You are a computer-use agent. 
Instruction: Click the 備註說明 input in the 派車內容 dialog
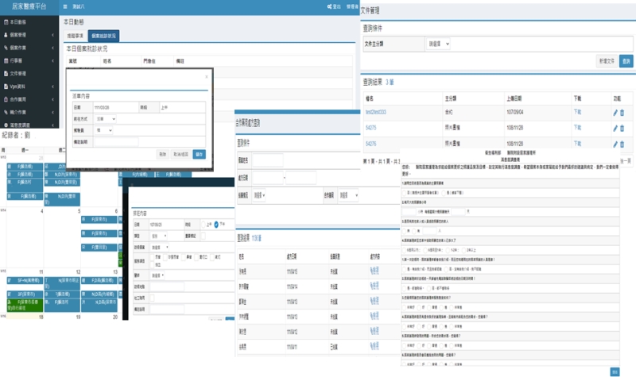[x=116, y=142]
